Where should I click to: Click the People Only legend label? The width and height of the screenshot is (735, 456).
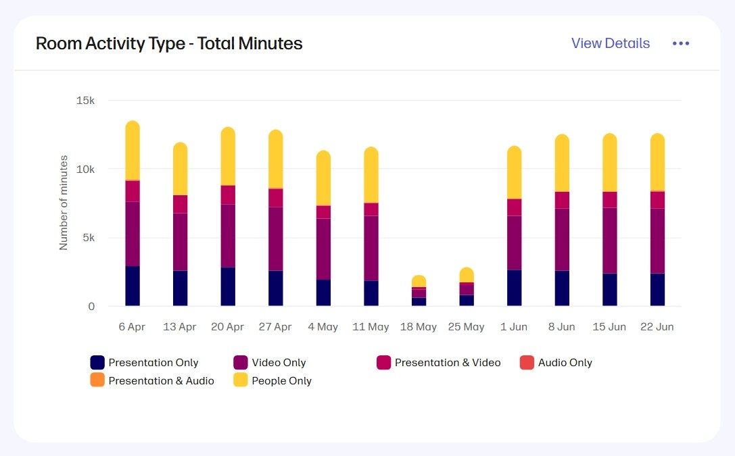281,381
